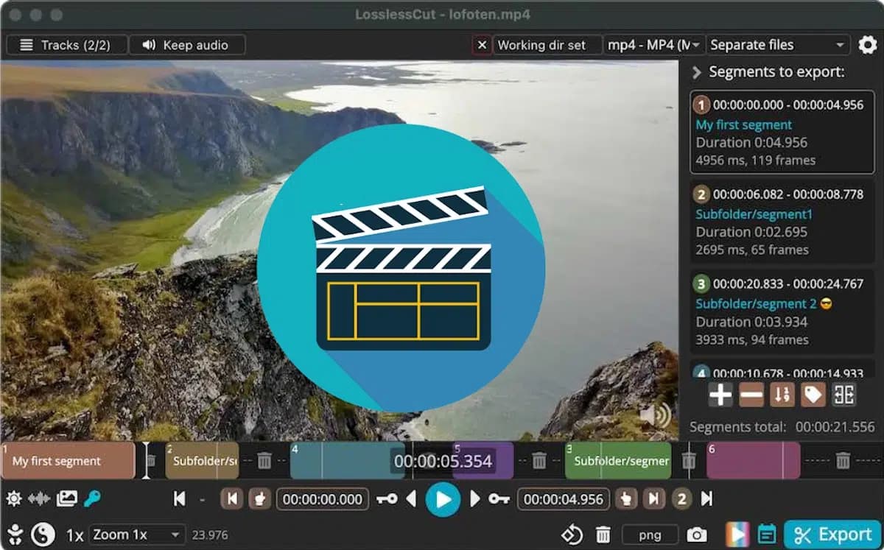
Task: Split the segment with the split icon
Action: (843, 395)
